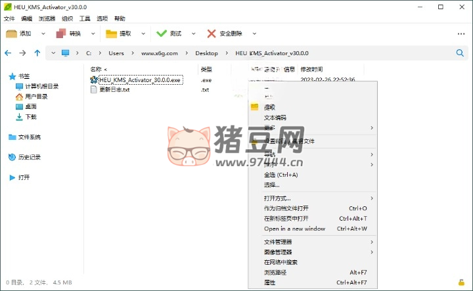Image resolution: width=473 pixels, height=291 pixels.
Task: Open 历史记录 in the left sidebar
Action: click(x=29, y=157)
